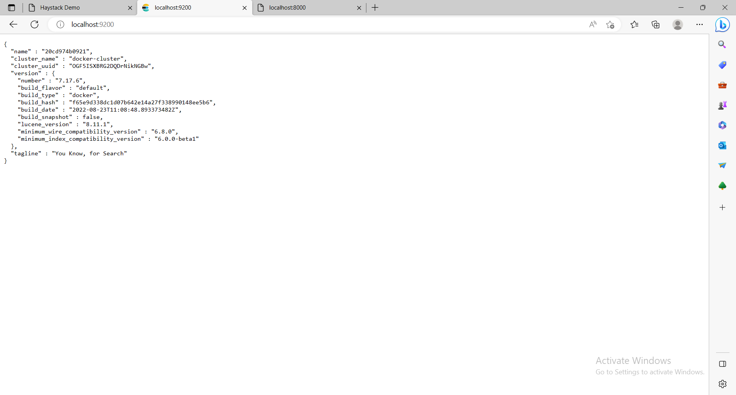
Task: Click the tagline "You Know, for Search"
Action: click(89, 153)
